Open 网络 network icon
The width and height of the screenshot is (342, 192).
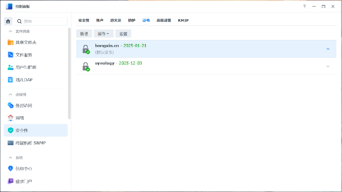tap(10, 118)
